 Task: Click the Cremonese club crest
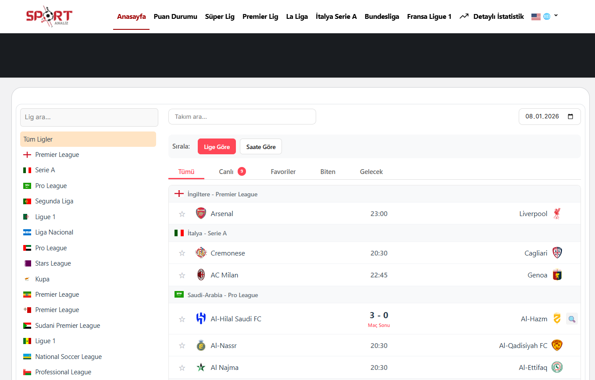[x=201, y=253]
